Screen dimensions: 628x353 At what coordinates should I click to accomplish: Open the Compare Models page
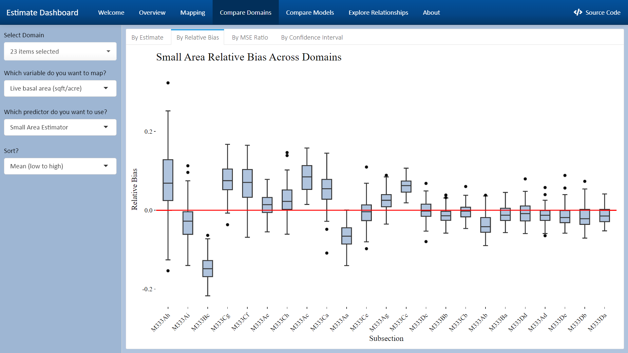pyautogui.click(x=310, y=12)
